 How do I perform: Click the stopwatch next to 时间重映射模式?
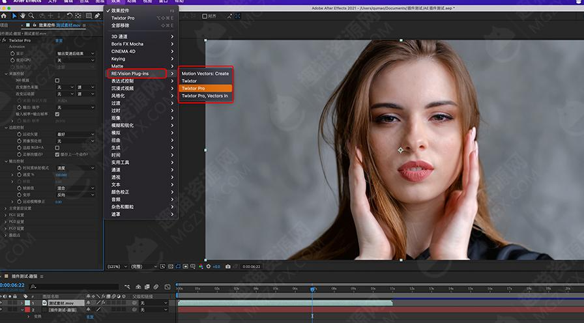[19, 168]
